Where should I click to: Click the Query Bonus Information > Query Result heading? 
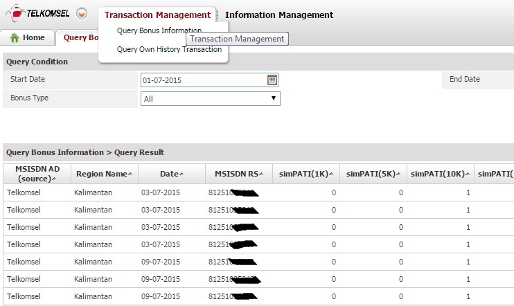(85, 152)
